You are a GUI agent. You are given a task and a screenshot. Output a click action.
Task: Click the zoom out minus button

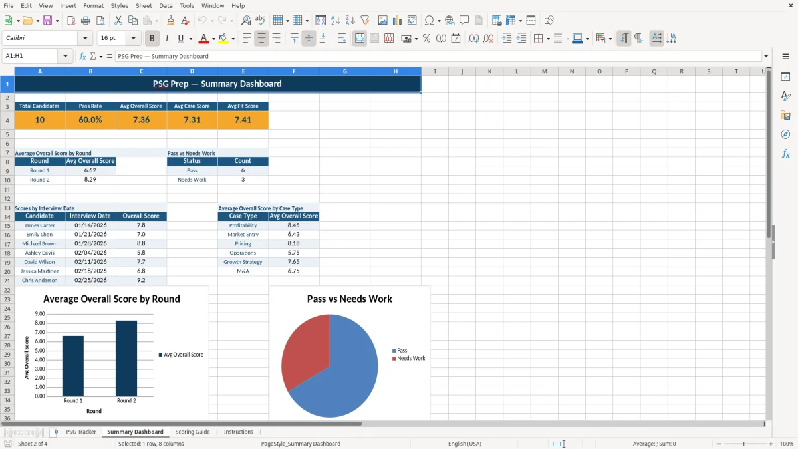tap(718, 444)
